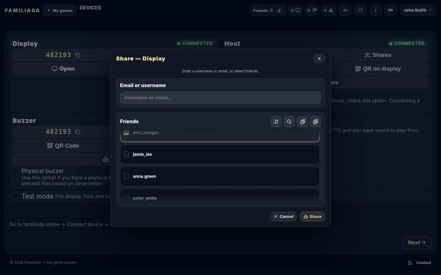Screen dimensions: 441x275
Task: Click the coffee cup icon in the footer
Action: point(410,263)
